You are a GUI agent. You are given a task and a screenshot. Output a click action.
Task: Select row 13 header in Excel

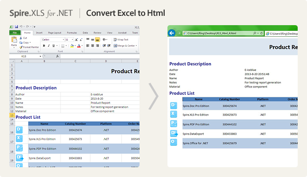tap(12, 115)
